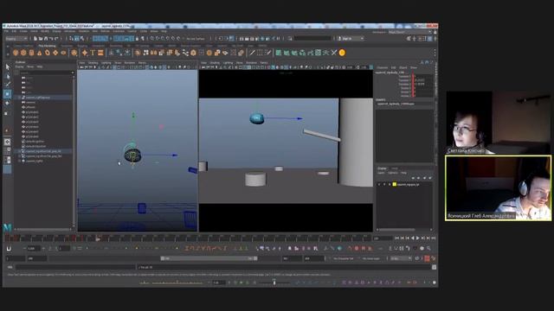
Task: Activate the highlighted Move tool in toolbox
Action: click(x=8, y=94)
